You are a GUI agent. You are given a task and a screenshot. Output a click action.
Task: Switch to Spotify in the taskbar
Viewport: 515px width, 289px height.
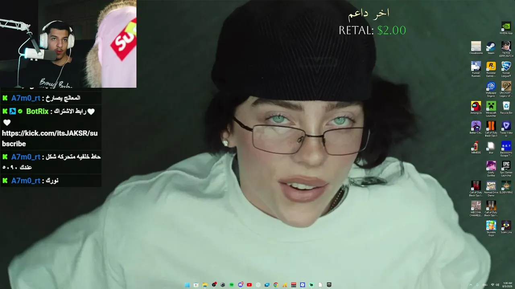coord(231,285)
